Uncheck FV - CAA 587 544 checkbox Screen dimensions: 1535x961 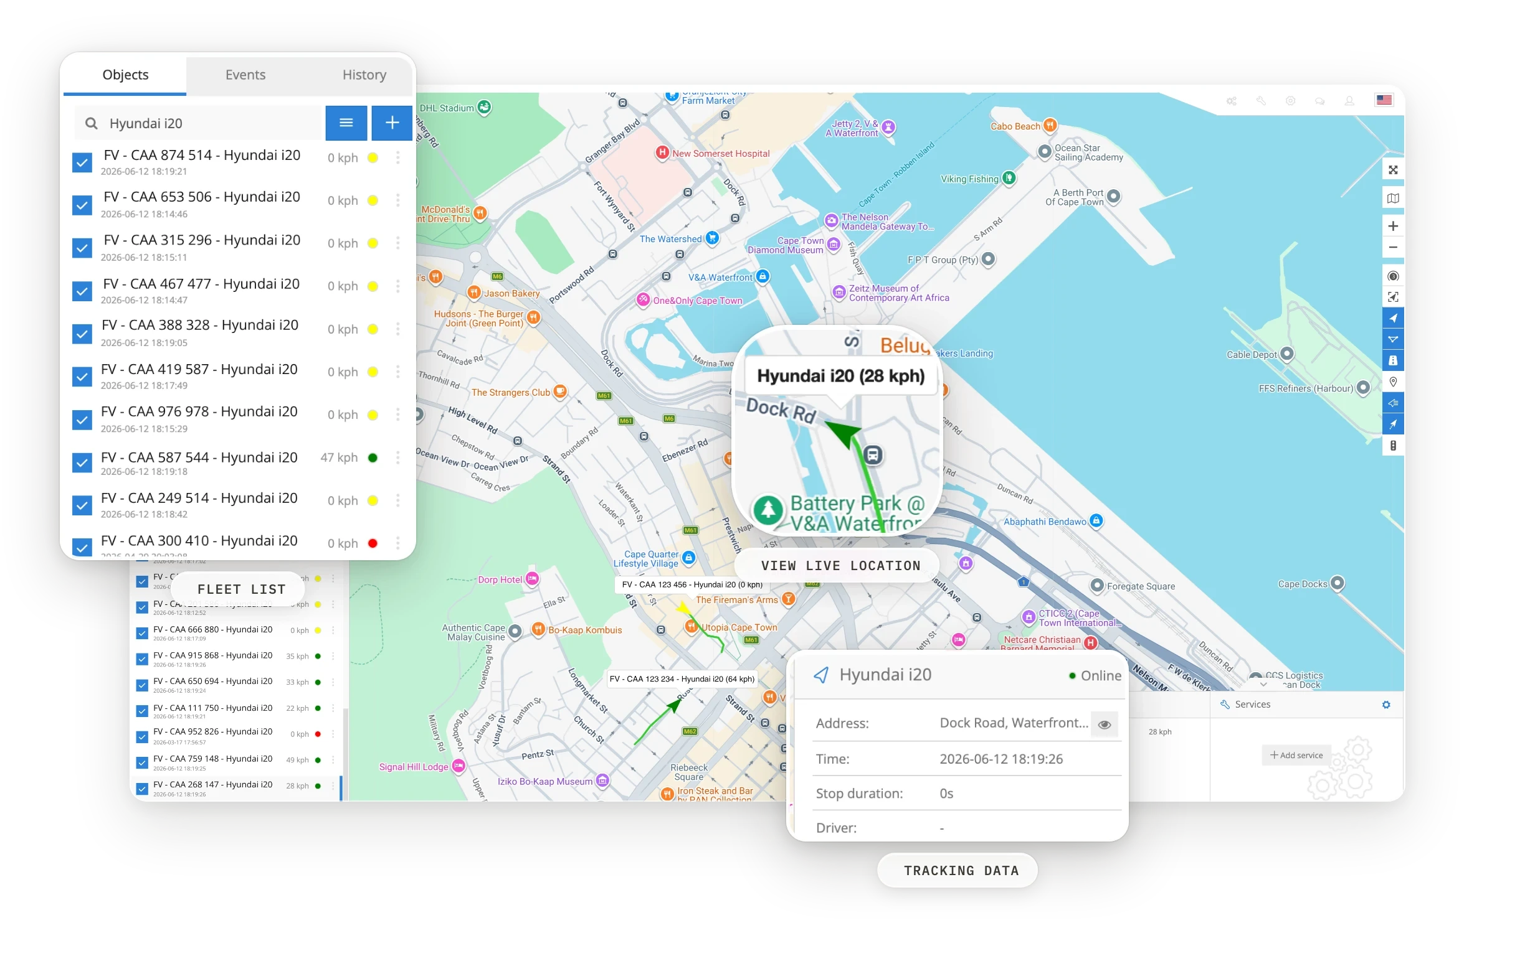[x=82, y=462]
